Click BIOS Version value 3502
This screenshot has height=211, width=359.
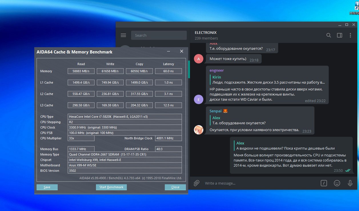(x=125, y=171)
